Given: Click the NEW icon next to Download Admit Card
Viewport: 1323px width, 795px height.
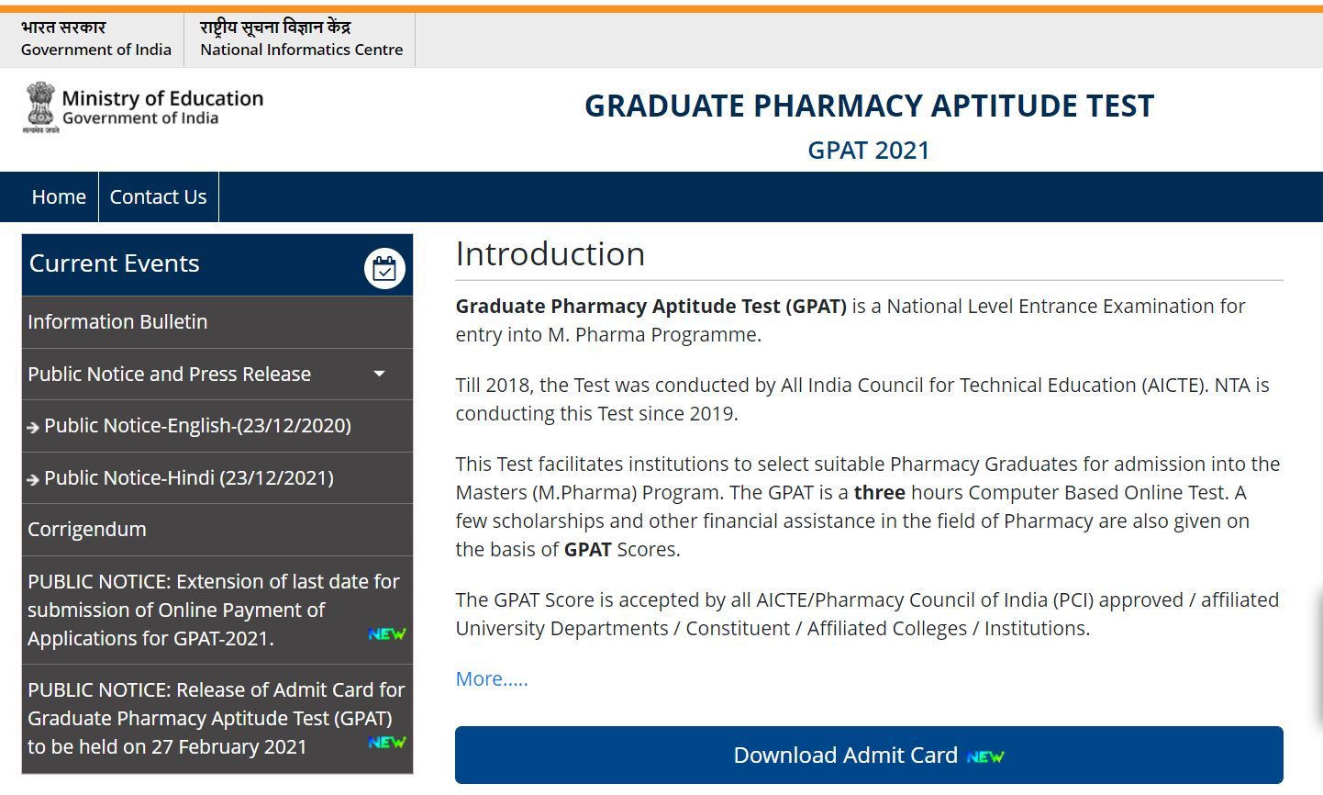Looking at the screenshot, I should click(x=984, y=756).
